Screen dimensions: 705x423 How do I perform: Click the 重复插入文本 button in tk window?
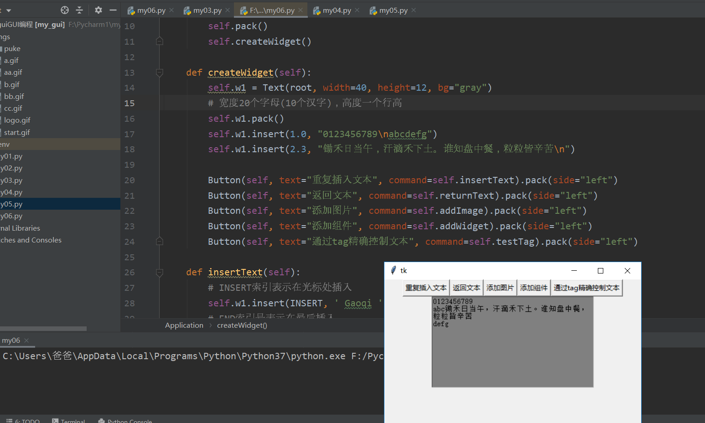[x=426, y=288]
